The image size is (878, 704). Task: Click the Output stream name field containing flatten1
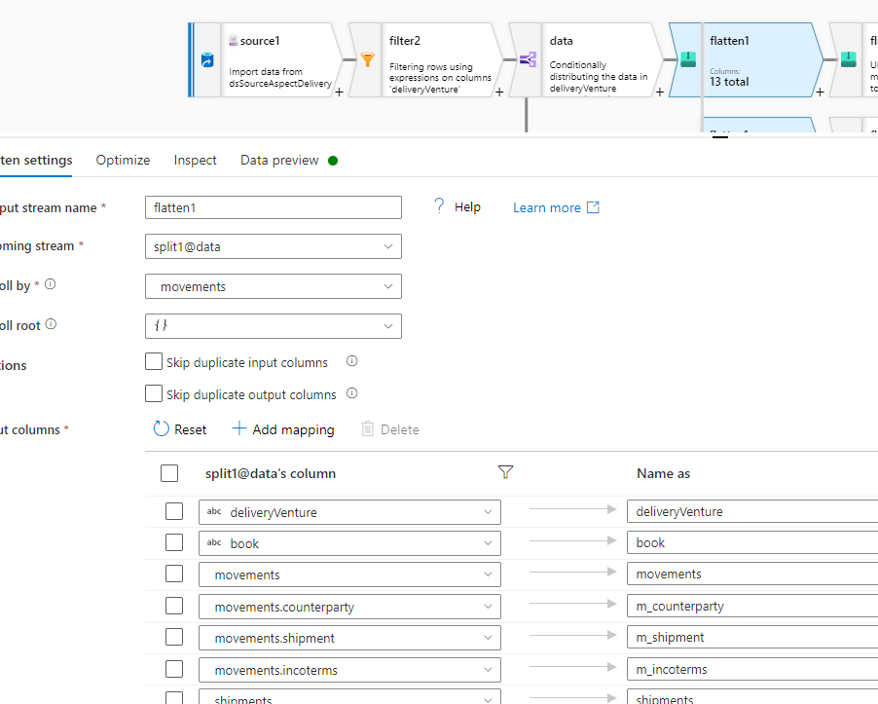point(273,206)
